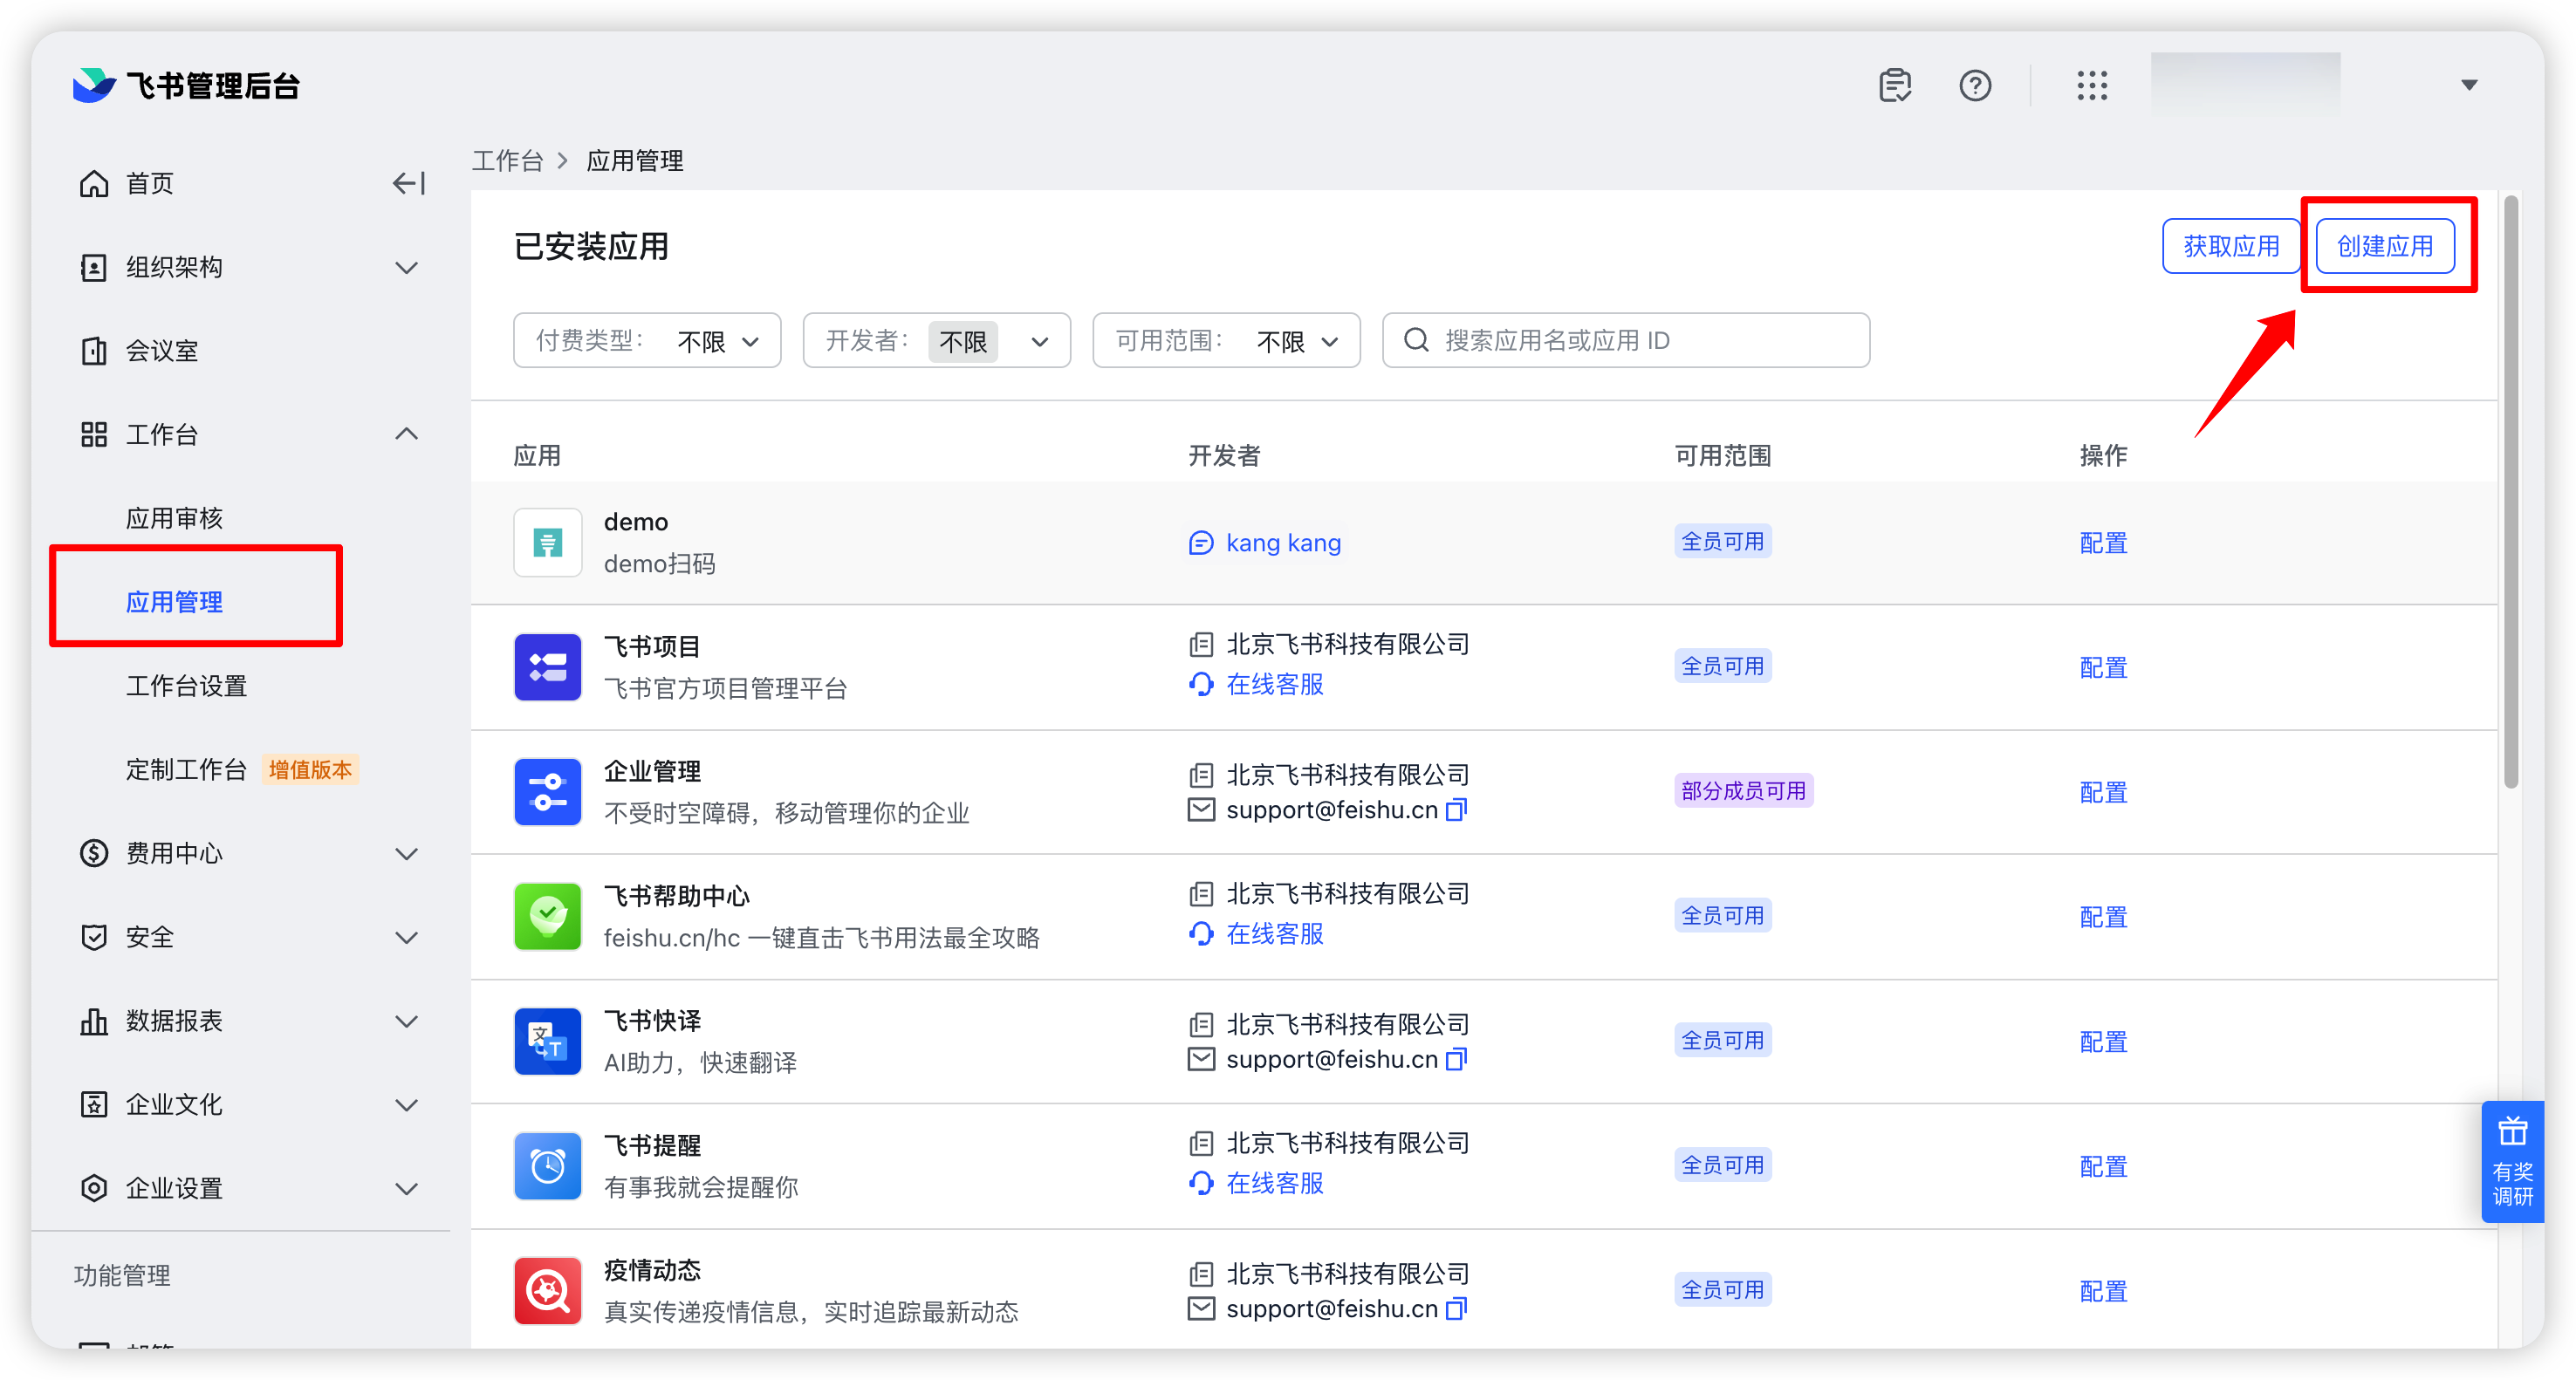
Task: Click the Feishu admin console logo
Action: (x=186, y=86)
